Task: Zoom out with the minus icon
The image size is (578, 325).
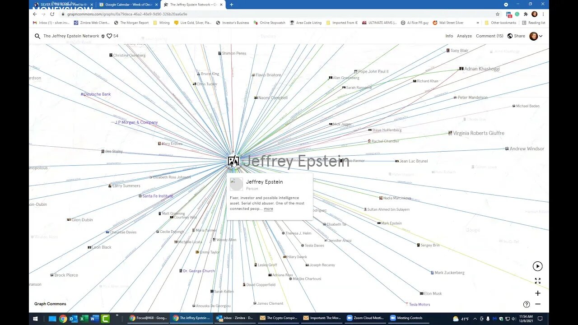Action: pyautogui.click(x=537, y=304)
